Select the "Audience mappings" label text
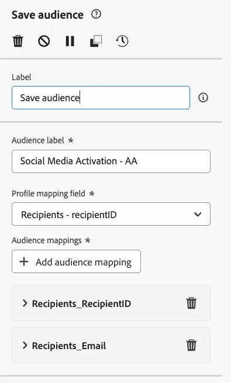 click(x=47, y=240)
